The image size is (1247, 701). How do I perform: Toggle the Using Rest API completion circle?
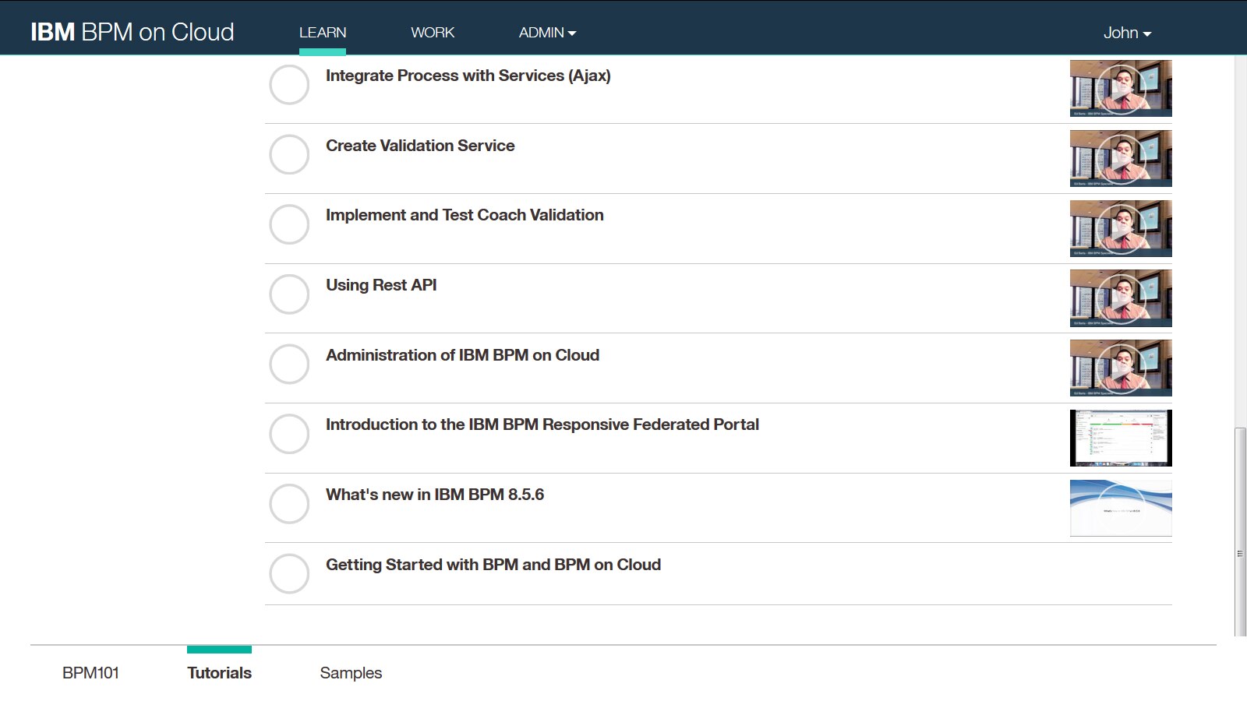click(289, 294)
